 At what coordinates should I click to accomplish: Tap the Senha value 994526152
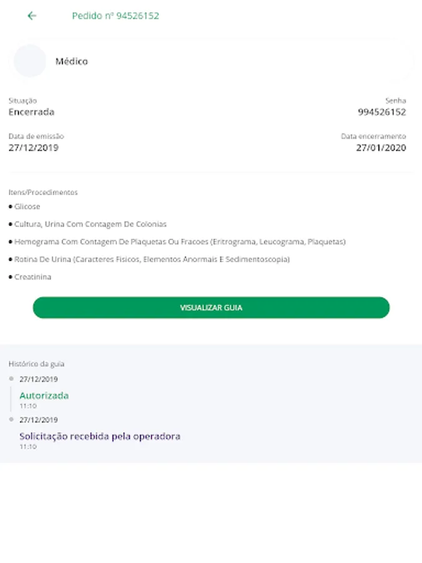382,112
